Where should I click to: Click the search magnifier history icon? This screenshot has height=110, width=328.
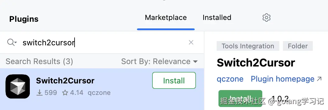(10, 42)
